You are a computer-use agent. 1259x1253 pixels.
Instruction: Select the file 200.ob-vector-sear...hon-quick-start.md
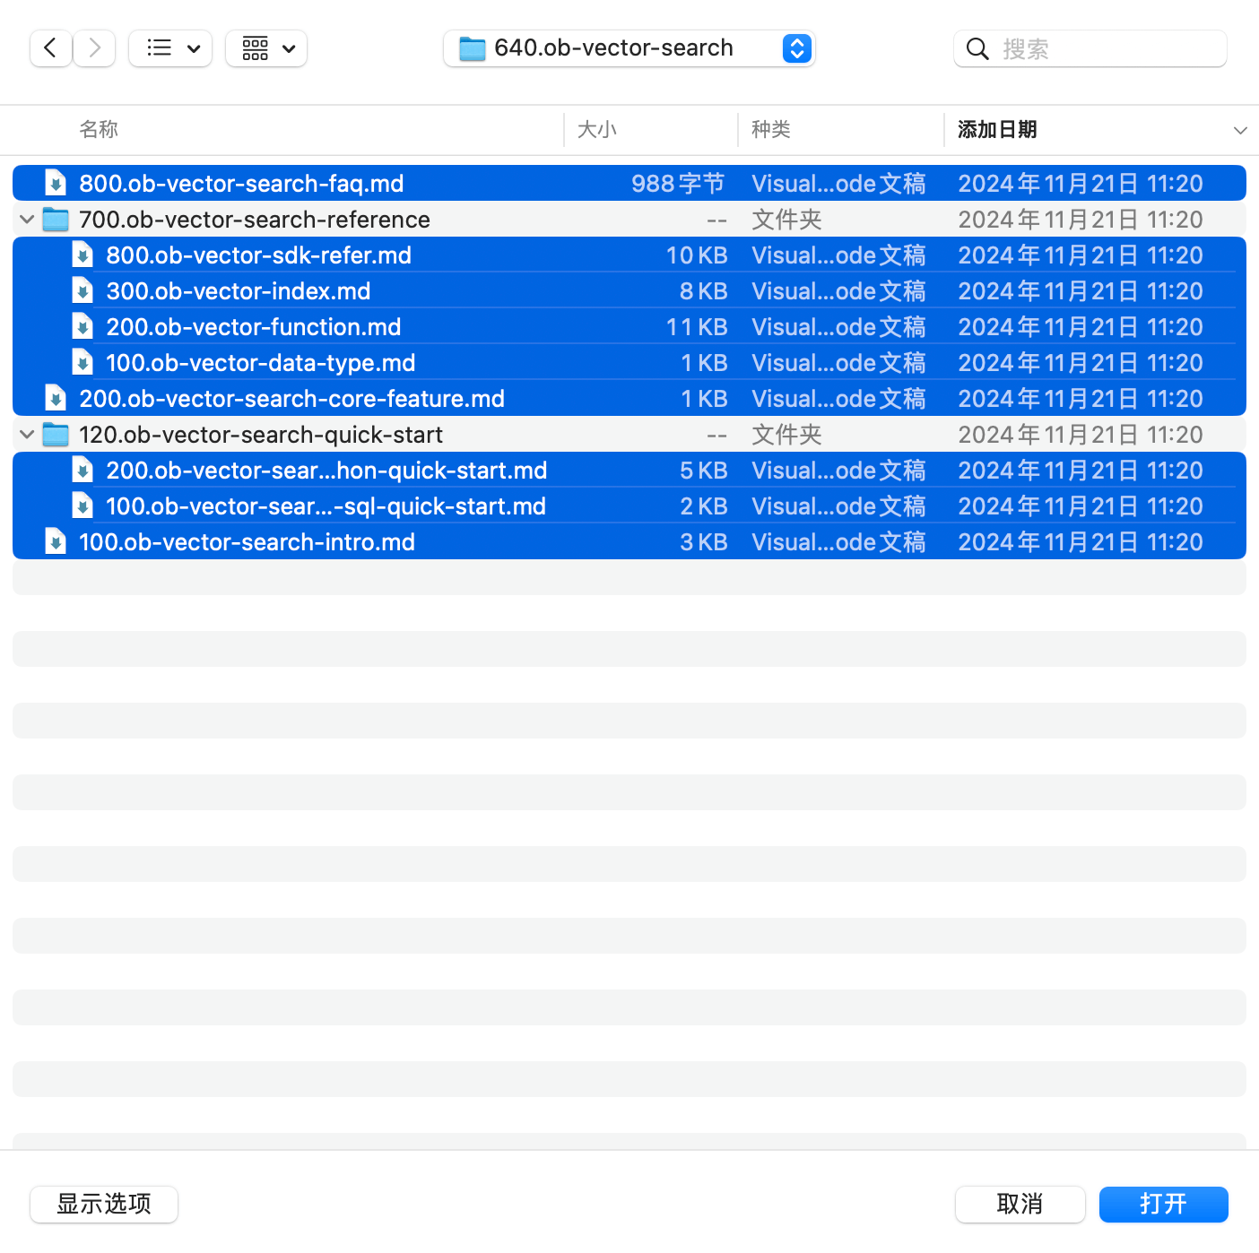(326, 471)
